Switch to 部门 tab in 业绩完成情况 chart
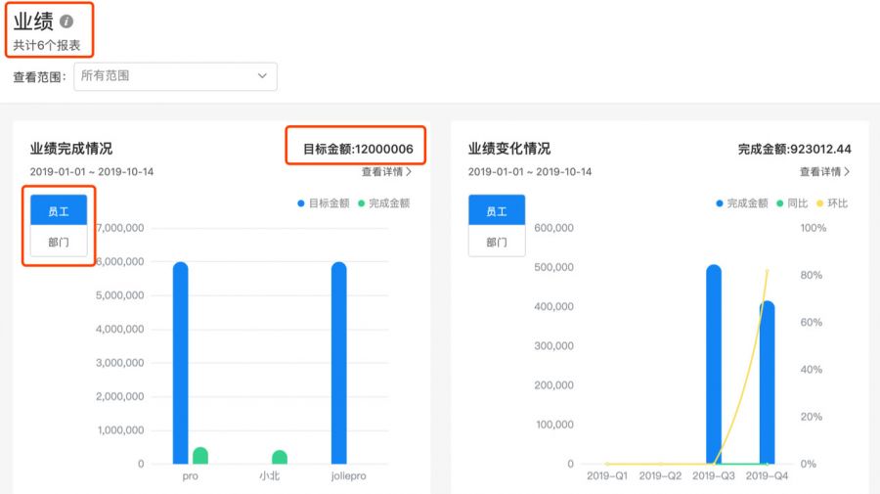 (x=59, y=242)
